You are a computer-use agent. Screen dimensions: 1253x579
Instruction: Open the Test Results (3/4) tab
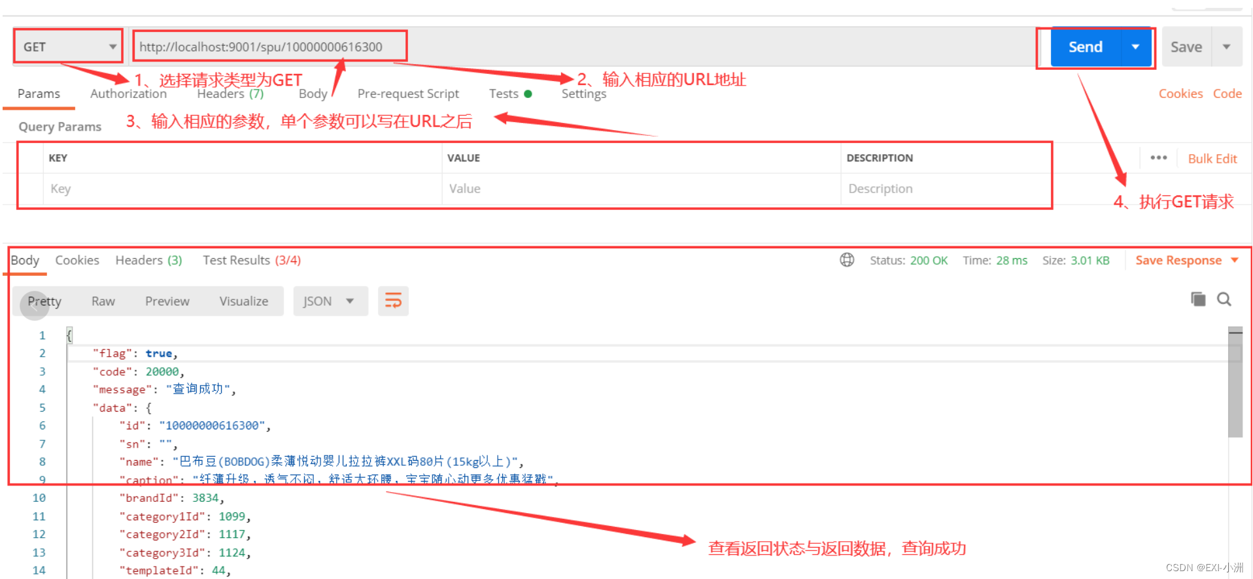point(252,260)
